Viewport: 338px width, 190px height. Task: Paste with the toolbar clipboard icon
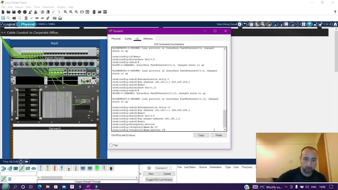[x=48, y=12]
